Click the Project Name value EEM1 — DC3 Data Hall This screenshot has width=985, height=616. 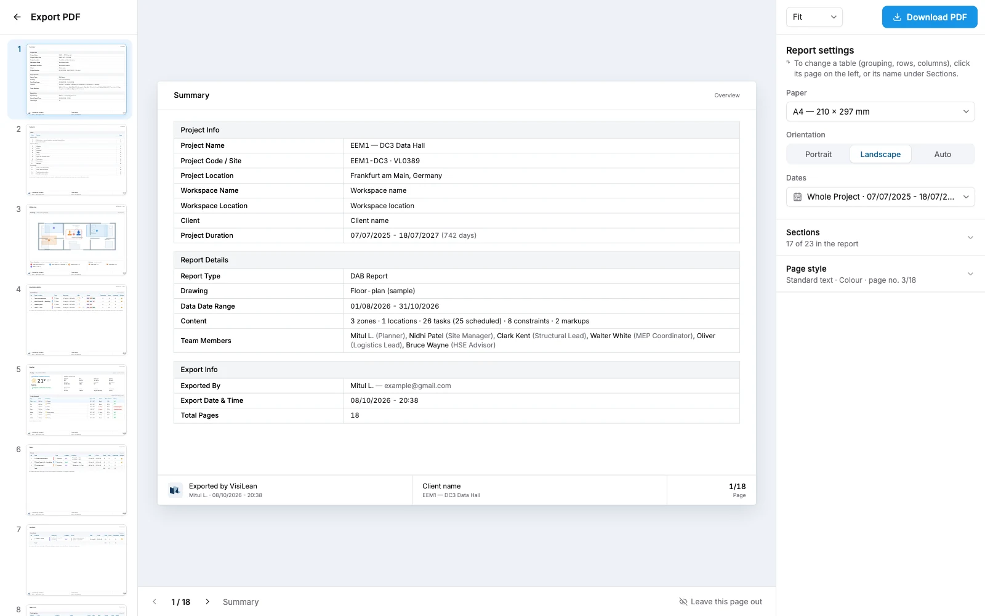388,145
